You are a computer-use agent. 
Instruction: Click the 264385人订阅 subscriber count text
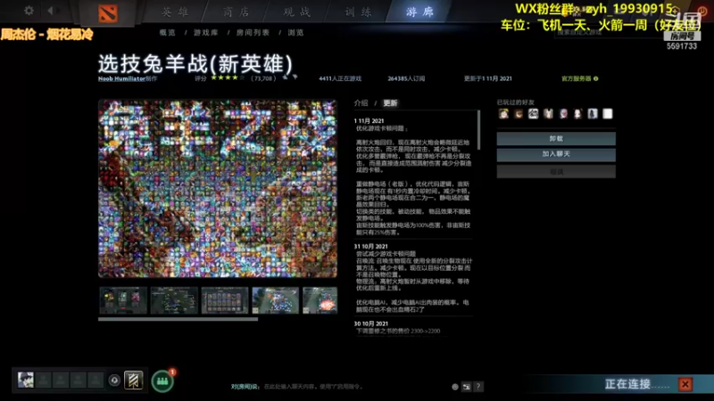(x=406, y=78)
